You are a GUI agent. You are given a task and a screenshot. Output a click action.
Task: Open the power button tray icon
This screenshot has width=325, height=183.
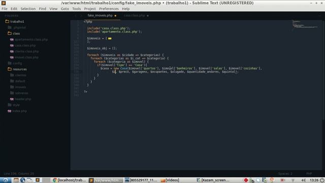pos(322,180)
